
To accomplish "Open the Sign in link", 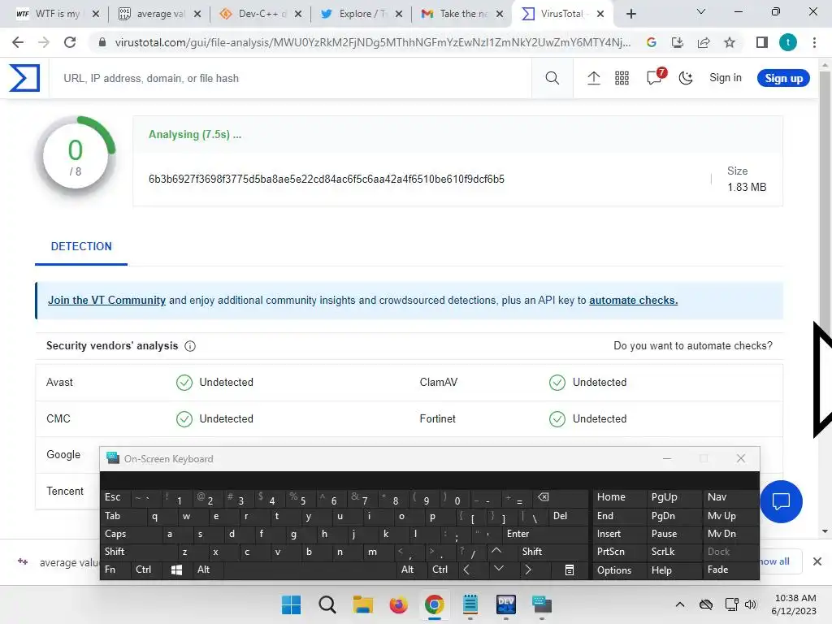I will (726, 77).
